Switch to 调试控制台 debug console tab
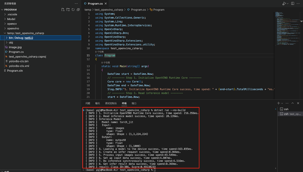The image size is (303, 172). pyautogui.click(x=111, y=103)
